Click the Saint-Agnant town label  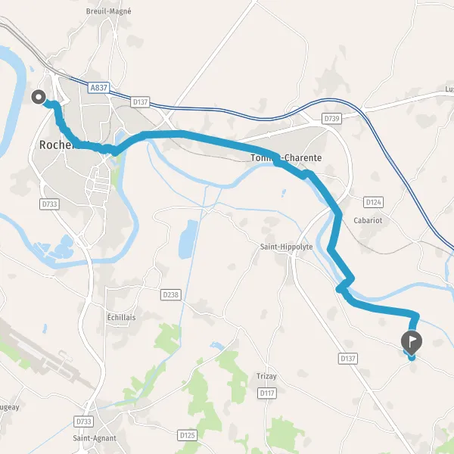[95, 438]
